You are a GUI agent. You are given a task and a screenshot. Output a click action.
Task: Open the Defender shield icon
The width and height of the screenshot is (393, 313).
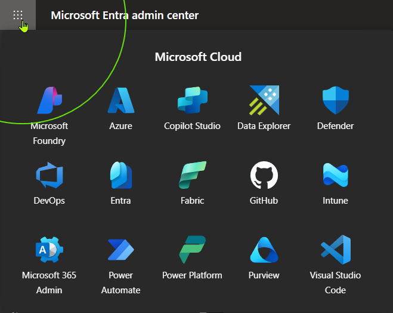335,100
